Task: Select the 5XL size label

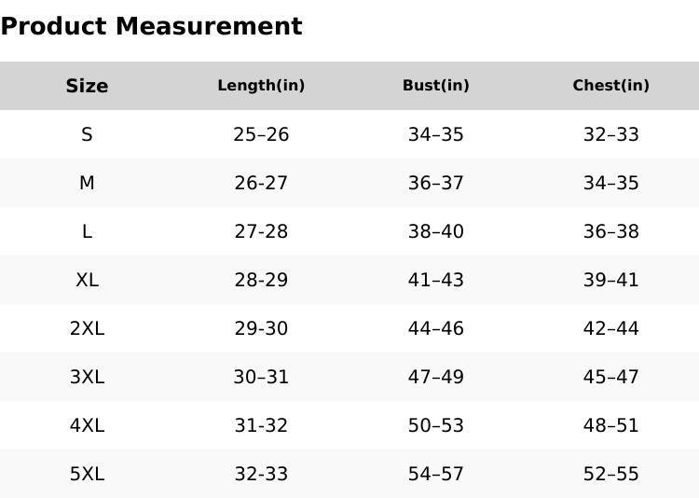Action: pos(87,474)
